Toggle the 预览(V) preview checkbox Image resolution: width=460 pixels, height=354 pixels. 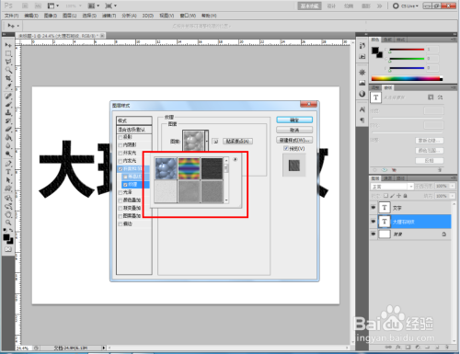coord(286,149)
